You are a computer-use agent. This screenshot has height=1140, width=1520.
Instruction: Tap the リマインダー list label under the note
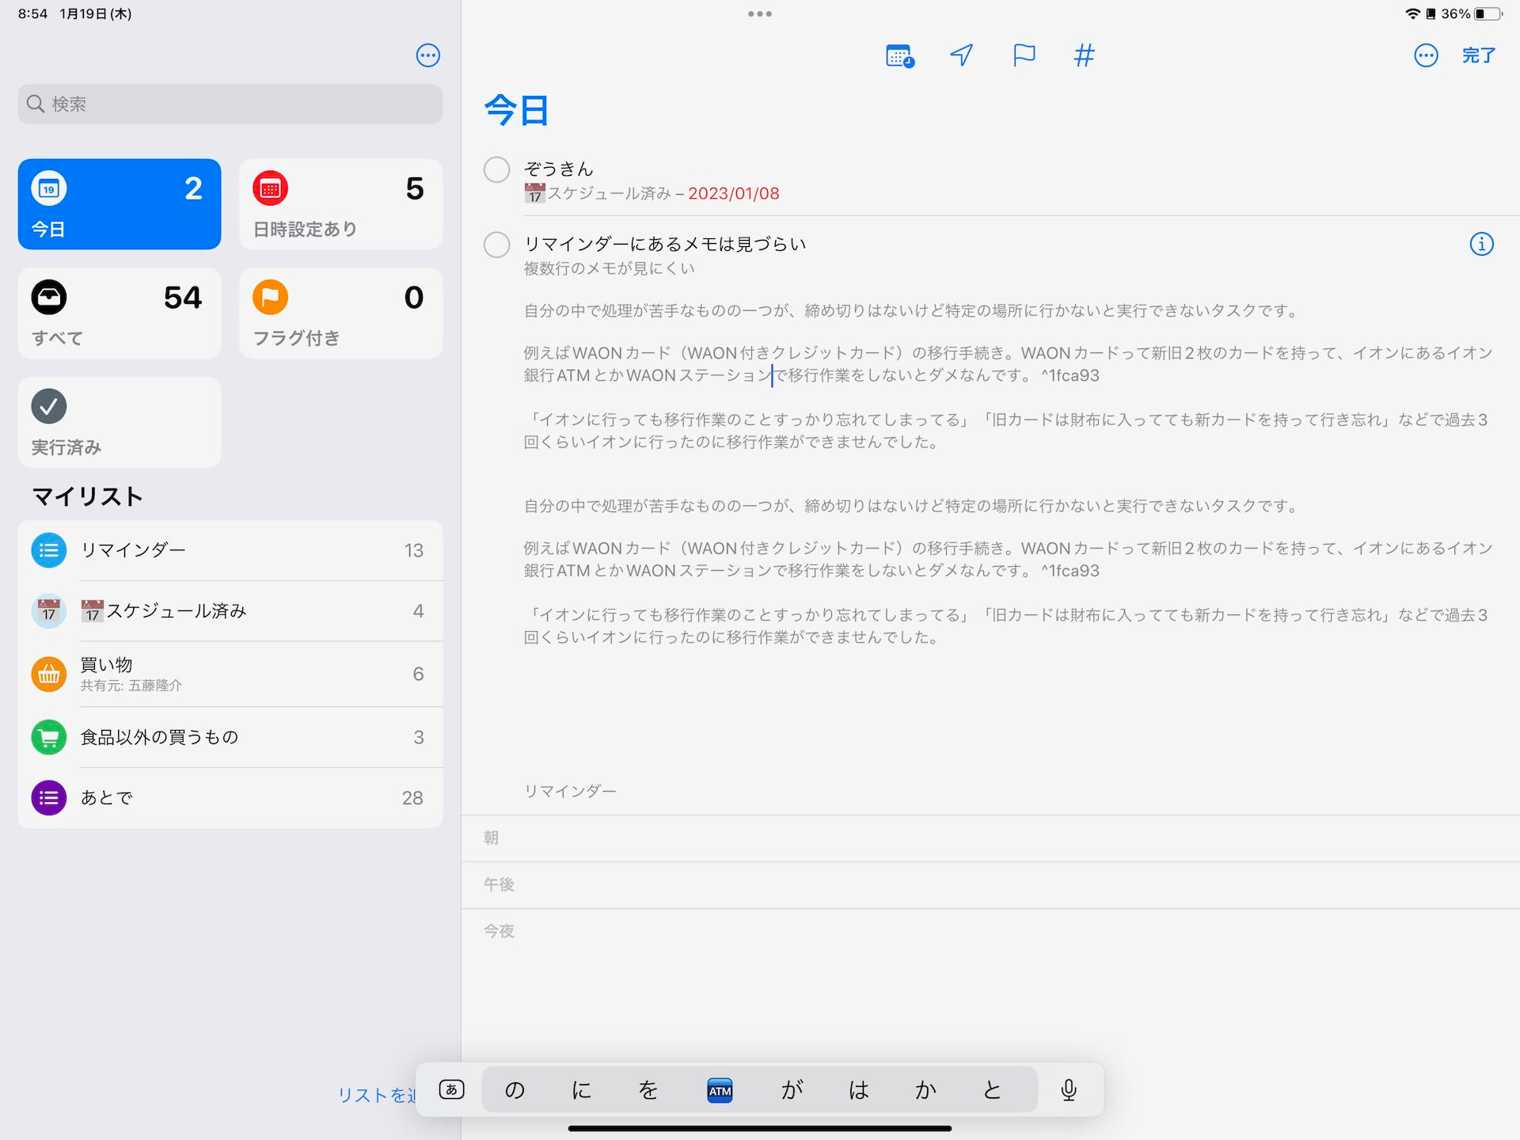pyautogui.click(x=569, y=791)
